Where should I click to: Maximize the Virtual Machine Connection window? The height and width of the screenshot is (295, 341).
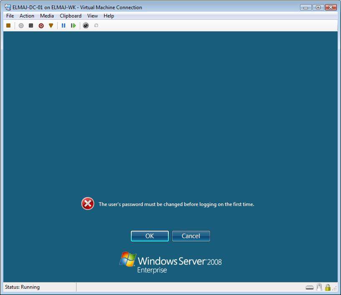[318, 8]
